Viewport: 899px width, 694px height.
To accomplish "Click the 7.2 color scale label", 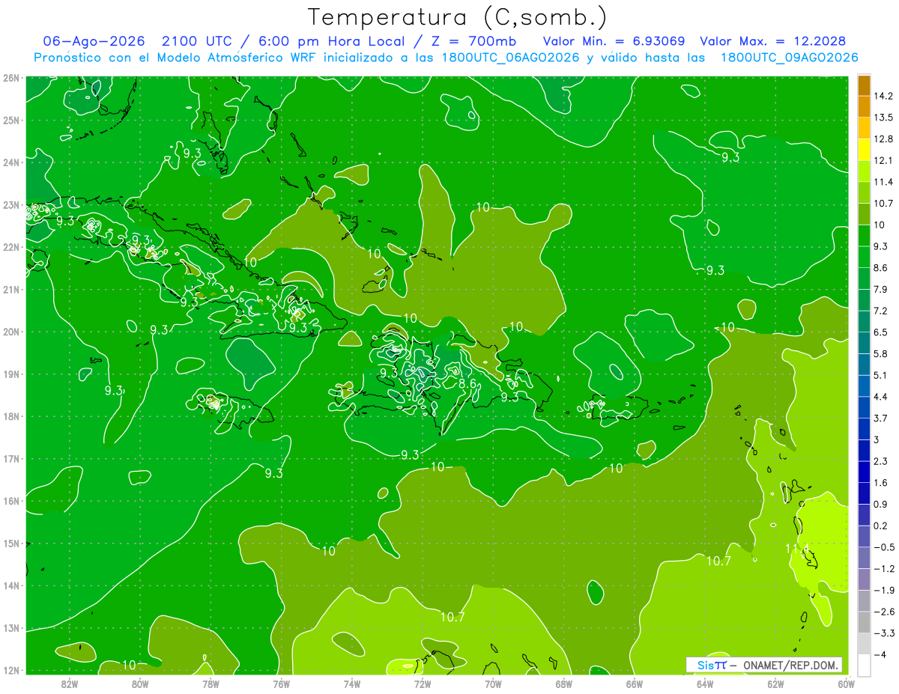I will pos(881,311).
